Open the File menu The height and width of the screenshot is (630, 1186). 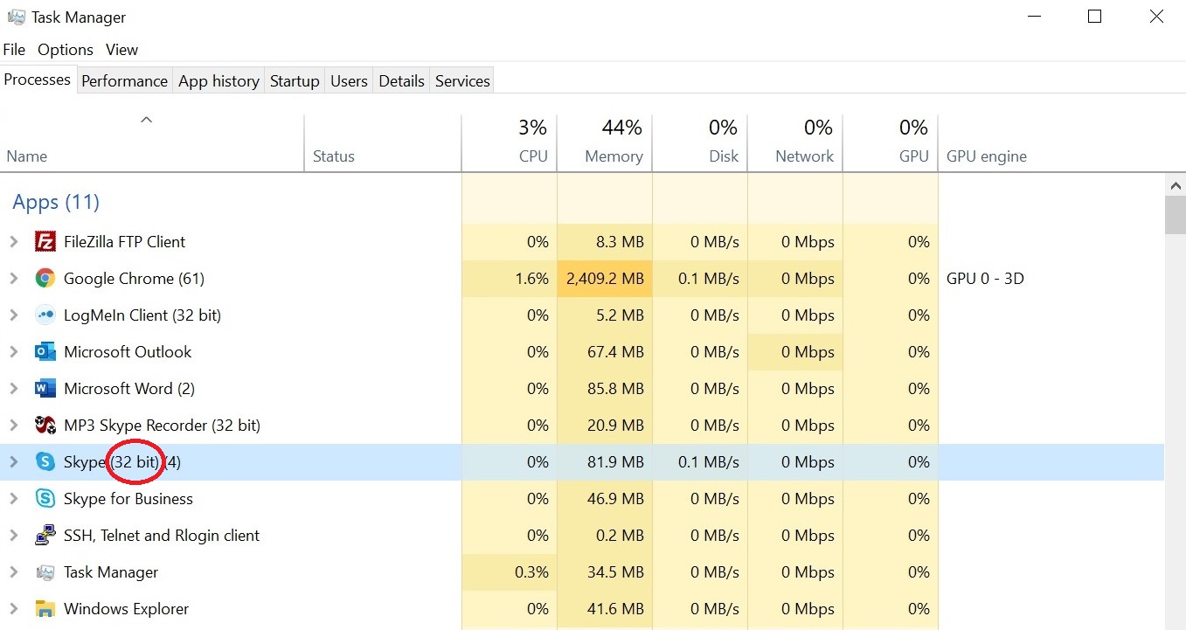tap(14, 50)
